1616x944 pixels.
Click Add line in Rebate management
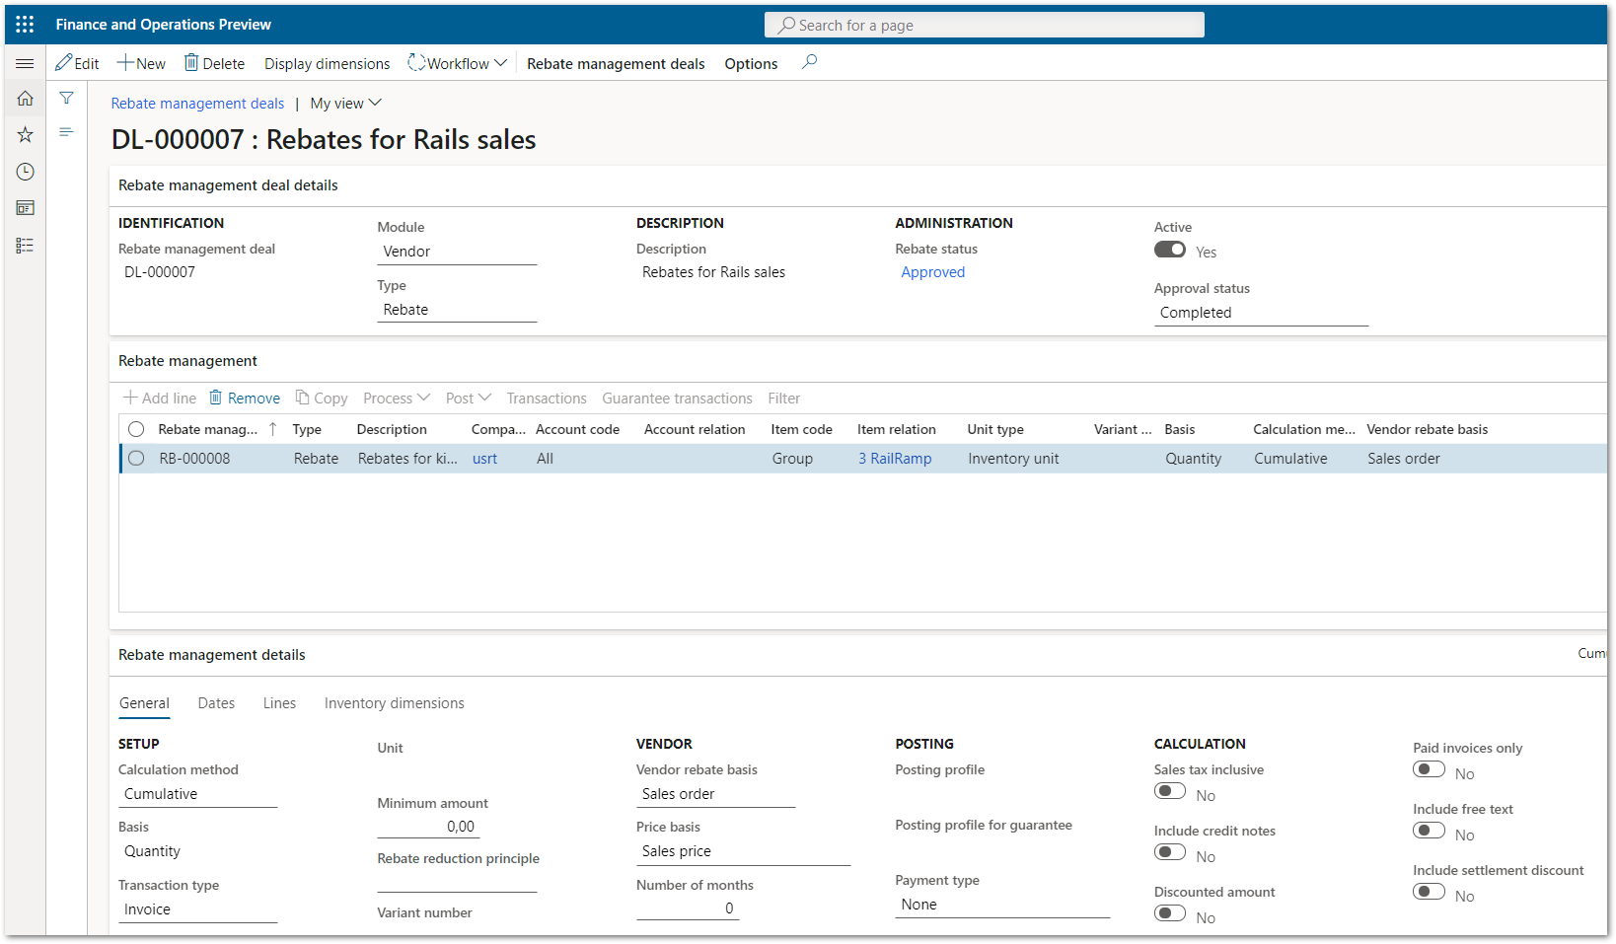160,398
